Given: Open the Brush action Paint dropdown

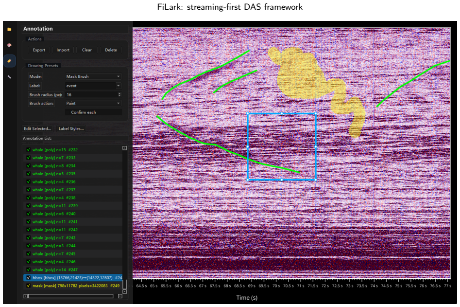Looking at the screenshot, I should [x=93, y=104].
